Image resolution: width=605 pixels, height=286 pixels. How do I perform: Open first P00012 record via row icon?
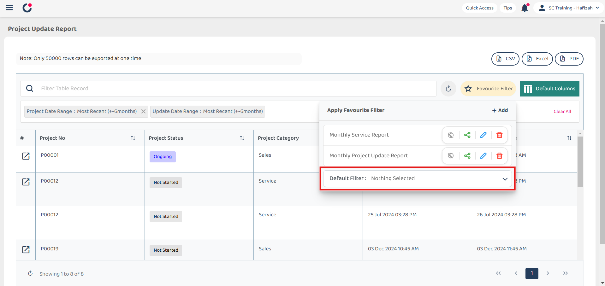pos(26,182)
